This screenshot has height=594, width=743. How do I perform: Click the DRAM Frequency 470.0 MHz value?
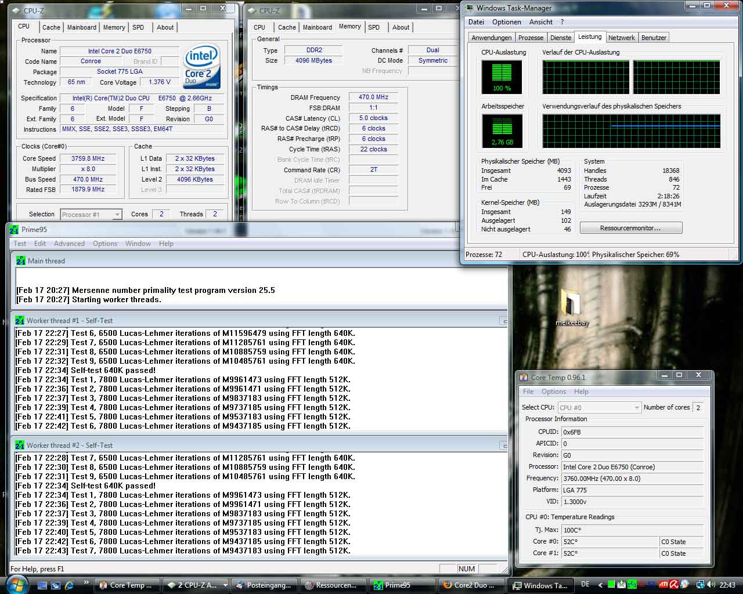(x=373, y=97)
